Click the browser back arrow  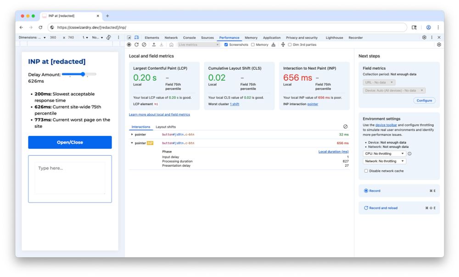coord(21,27)
